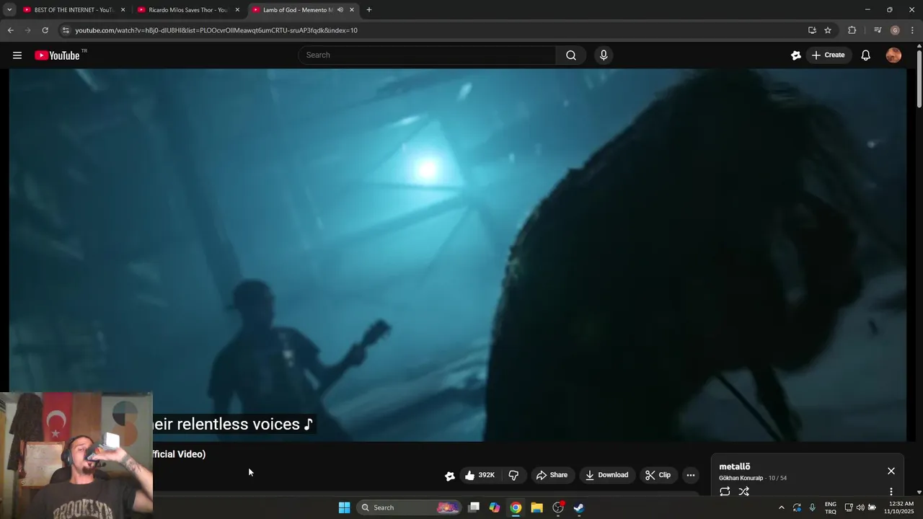Start voice search with microphone
Viewport: 923px width, 519px height.
(604, 56)
